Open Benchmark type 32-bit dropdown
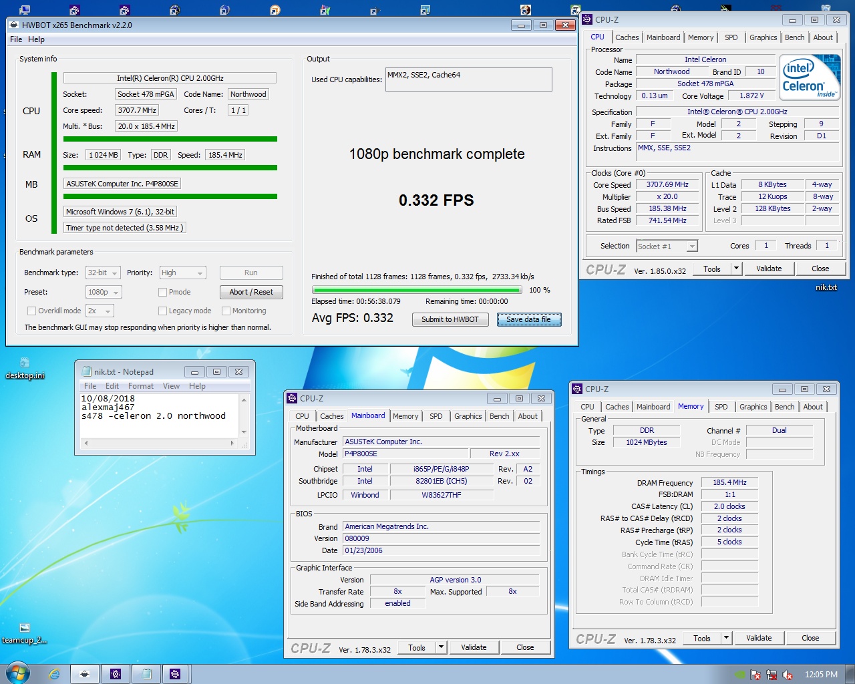Image resolution: width=855 pixels, height=684 pixels. pyautogui.click(x=103, y=273)
